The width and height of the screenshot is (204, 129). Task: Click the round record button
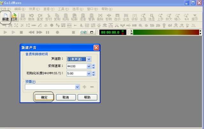(x=57, y=32)
